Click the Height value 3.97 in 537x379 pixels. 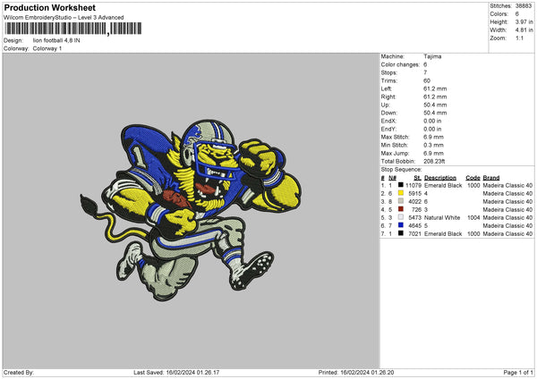[x=524, y=21]
